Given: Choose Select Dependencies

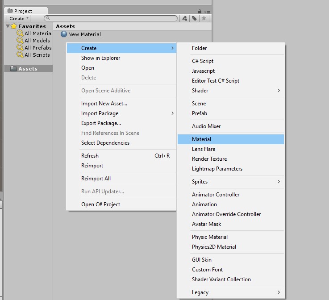Looking at the screenshot, I should tap(121, 143).
